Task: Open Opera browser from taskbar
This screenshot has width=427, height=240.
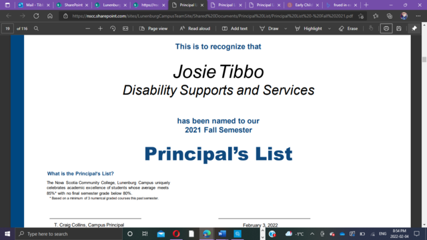Action: 176,234
